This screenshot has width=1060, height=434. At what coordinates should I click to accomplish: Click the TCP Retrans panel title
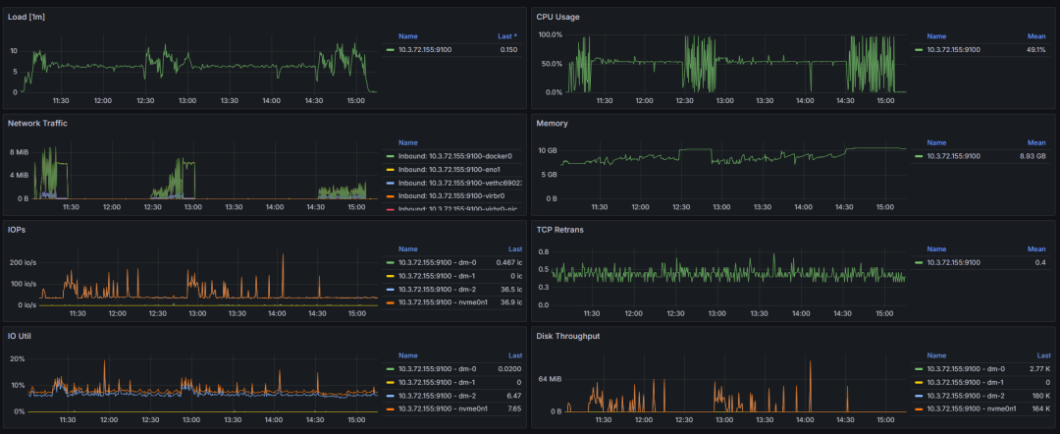click(559, 229)
